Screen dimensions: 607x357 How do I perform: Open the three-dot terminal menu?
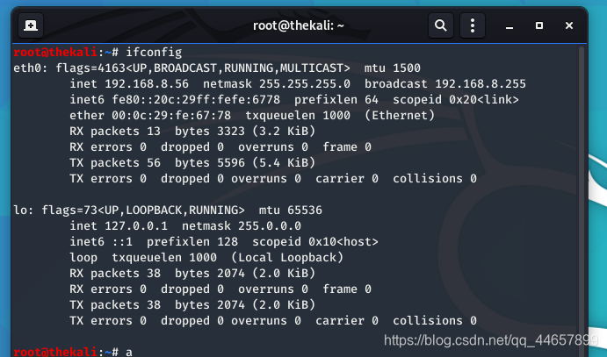475,25
